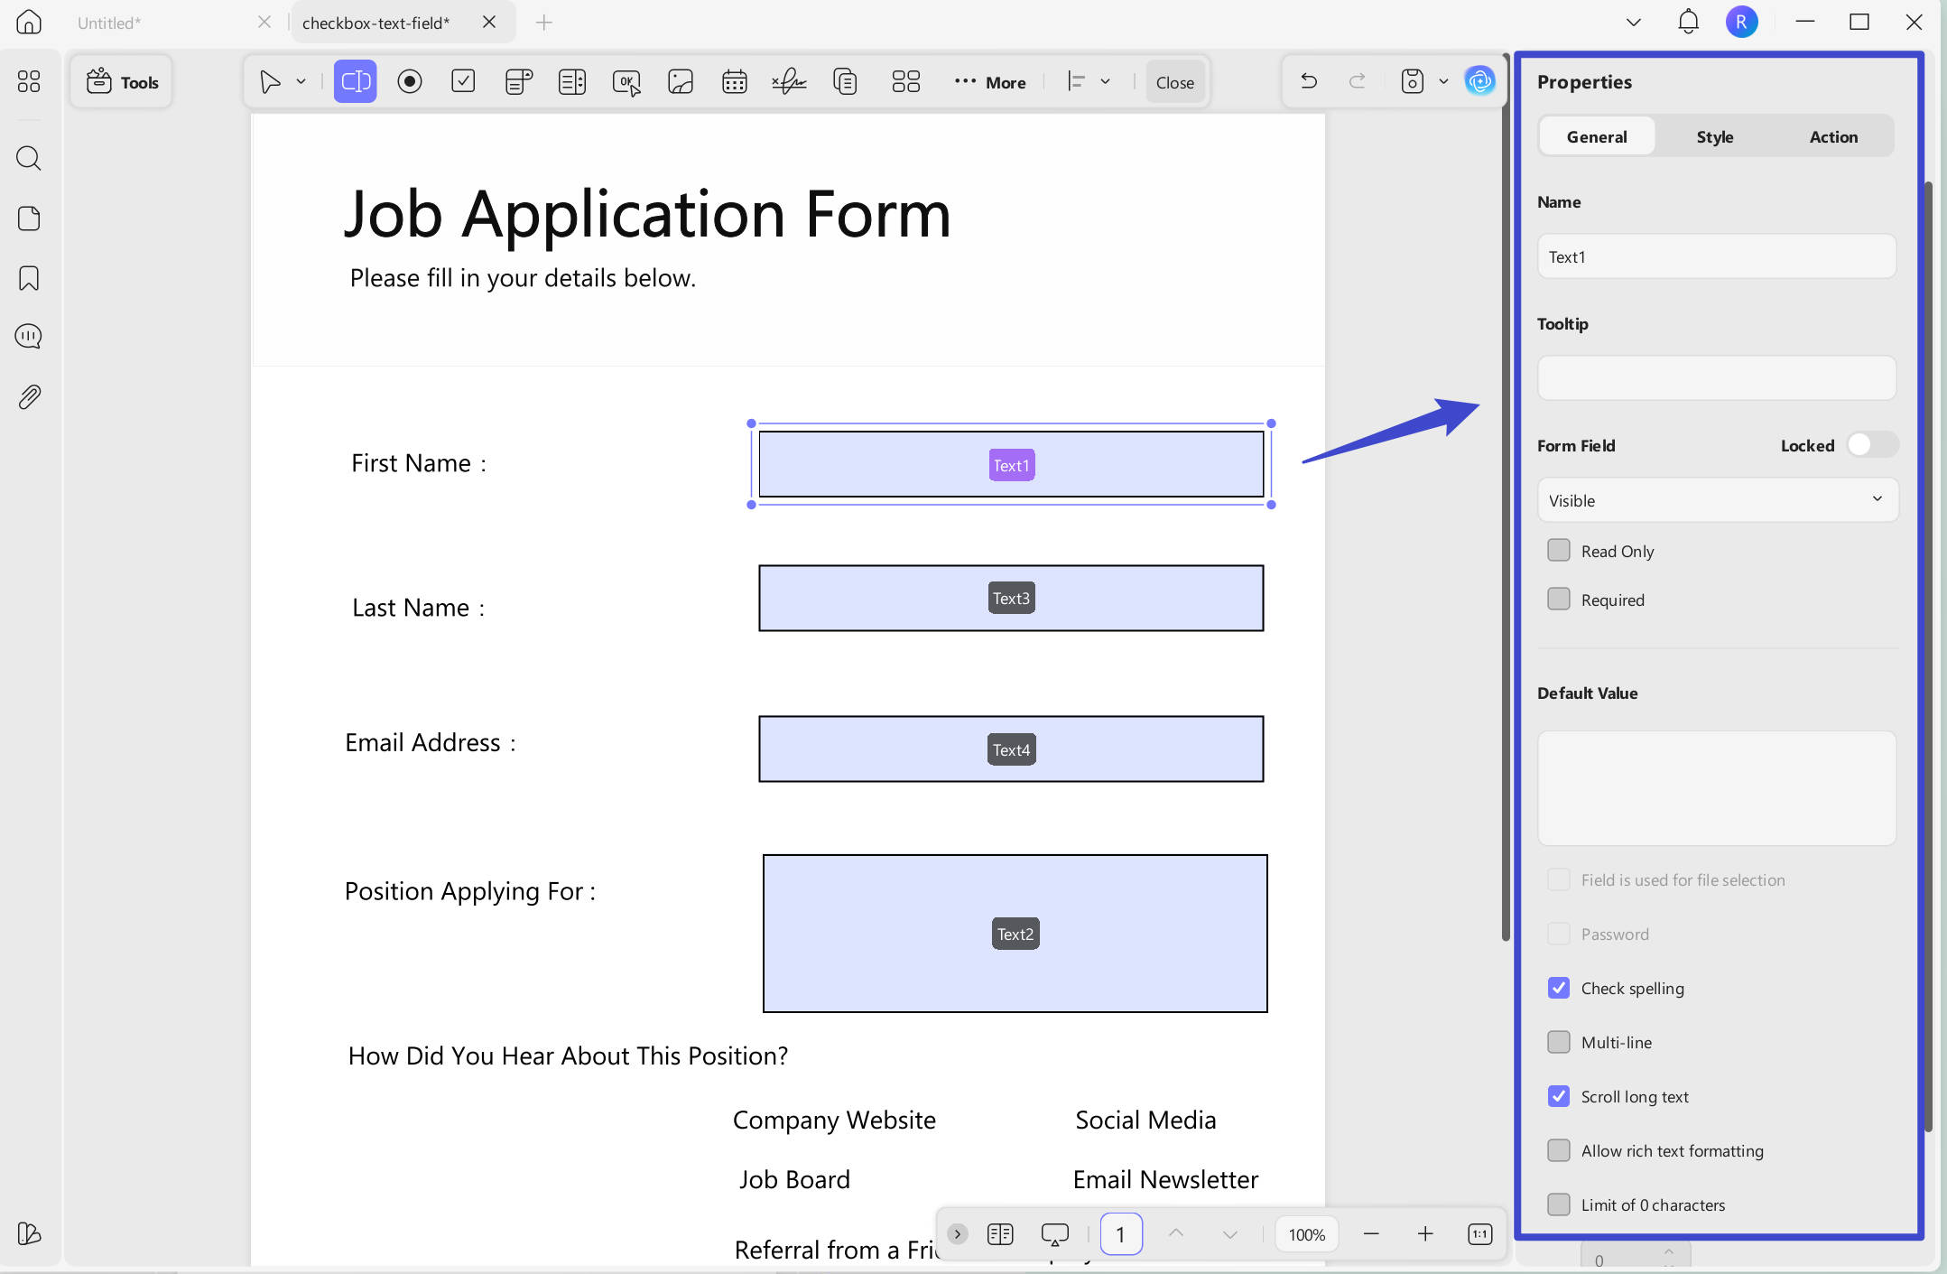Open the search icon in sidebar
This screenshot has height=1274, width=1947.
[29, 159]
